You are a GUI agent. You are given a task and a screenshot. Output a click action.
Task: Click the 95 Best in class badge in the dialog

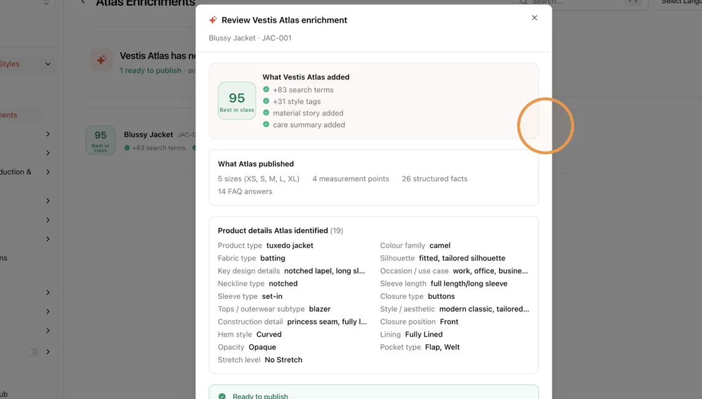237,101
